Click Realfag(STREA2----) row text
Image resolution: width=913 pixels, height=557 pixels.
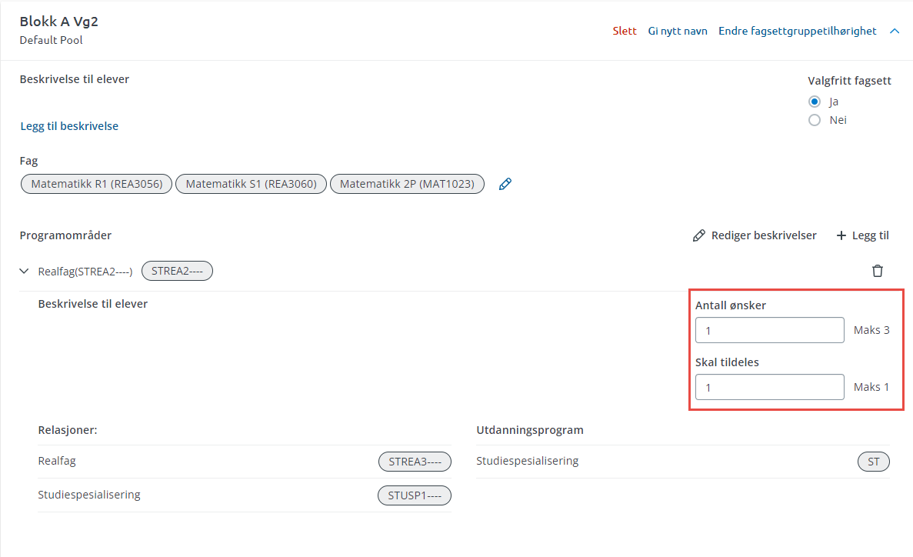pos(85,272)
